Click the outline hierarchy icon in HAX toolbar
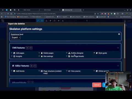The height and width of the screenshot is (99, 132). click(46, 21)
